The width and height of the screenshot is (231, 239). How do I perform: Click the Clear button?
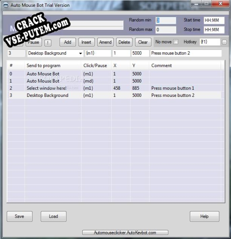pos(143,42)
